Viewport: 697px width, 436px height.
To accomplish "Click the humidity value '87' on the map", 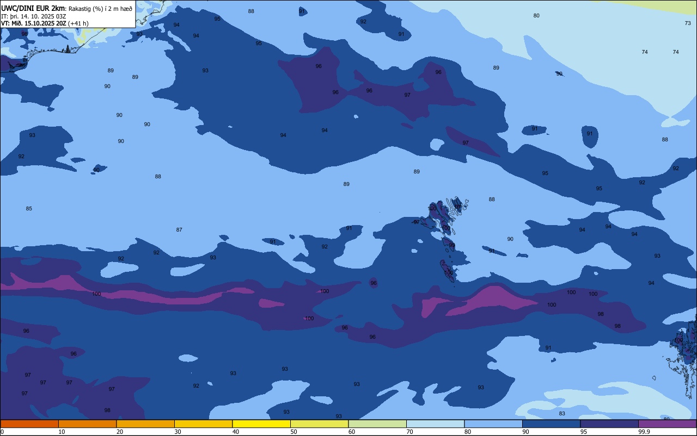I will 179,230.
